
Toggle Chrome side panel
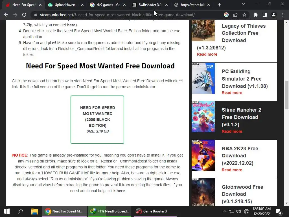pos(265,15)
